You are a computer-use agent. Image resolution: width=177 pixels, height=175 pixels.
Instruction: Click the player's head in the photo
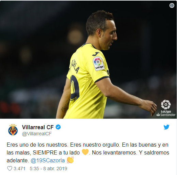point(101,30)
